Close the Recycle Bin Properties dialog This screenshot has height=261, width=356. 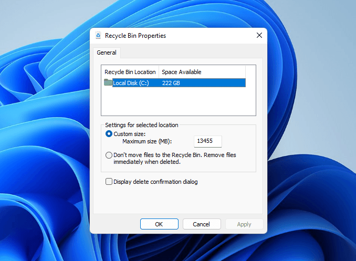[259, 35]
